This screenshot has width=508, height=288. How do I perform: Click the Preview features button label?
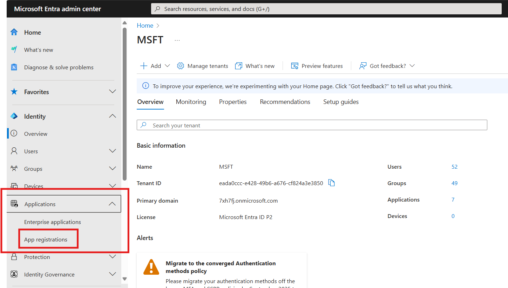click(x=322, y=66)
